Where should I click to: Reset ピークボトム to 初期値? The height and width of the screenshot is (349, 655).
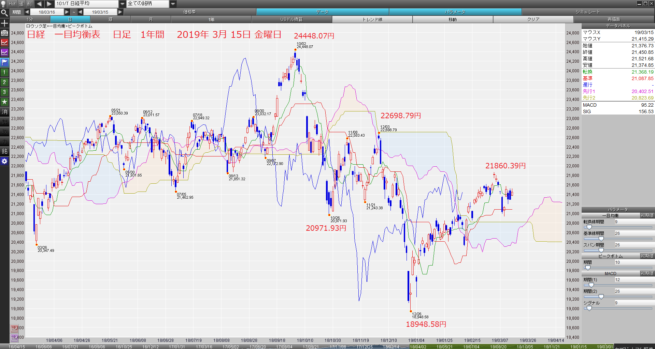(647, 256)
